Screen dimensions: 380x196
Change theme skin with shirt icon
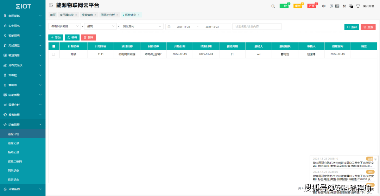click(x=358, y=6)
